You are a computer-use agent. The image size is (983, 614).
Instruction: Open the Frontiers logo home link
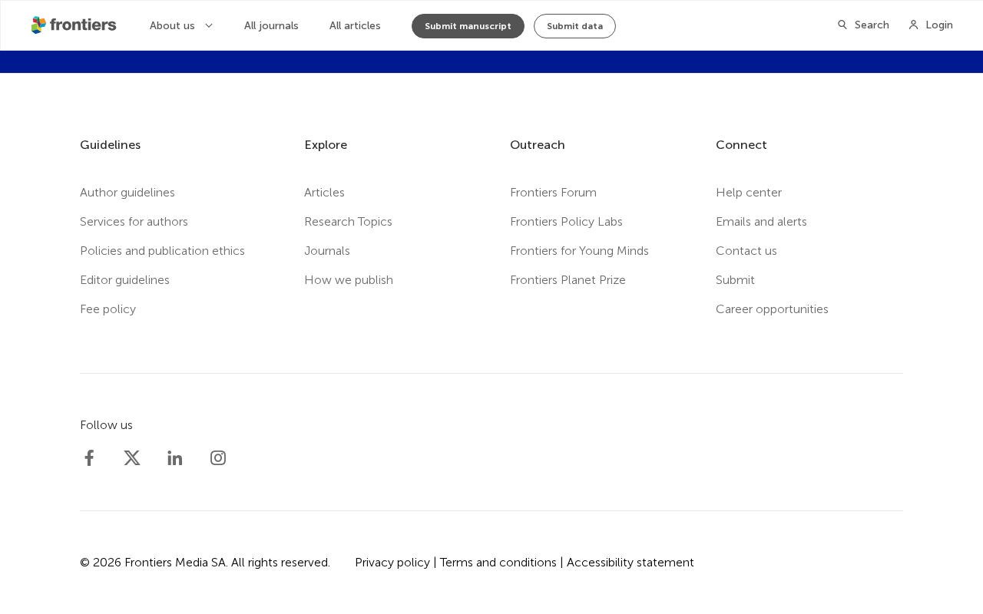click(74, 25)
